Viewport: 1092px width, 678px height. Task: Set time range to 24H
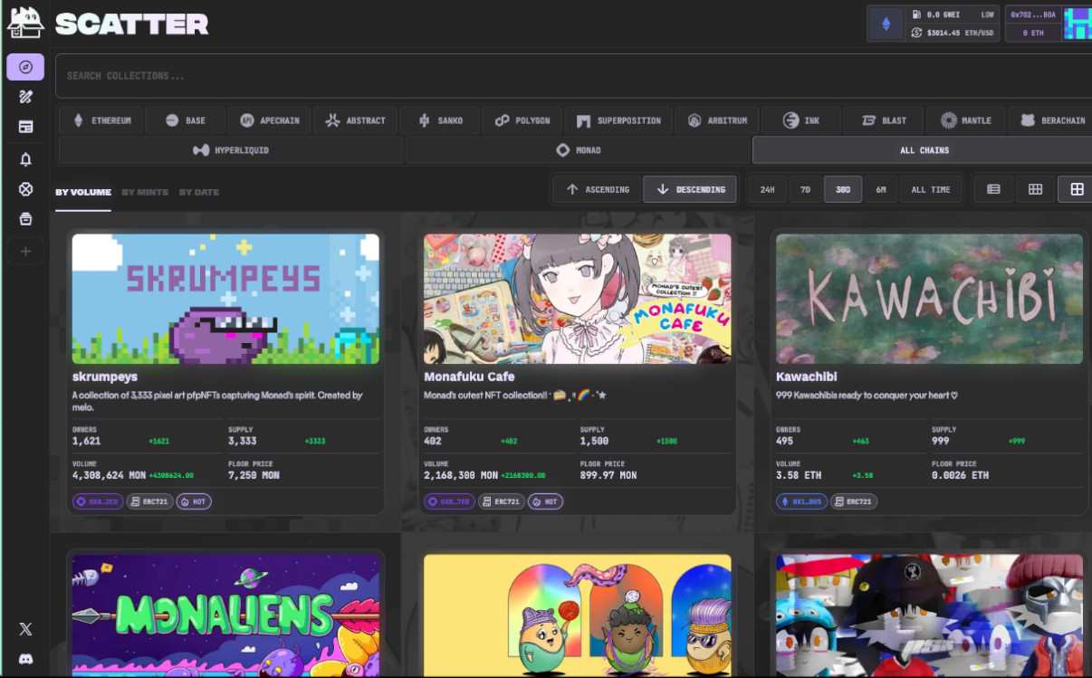click(767, 189)
